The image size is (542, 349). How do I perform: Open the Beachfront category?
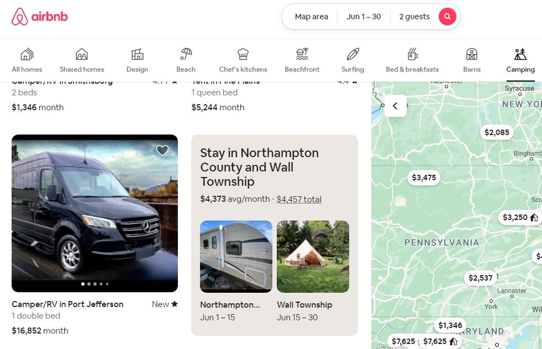[x=302, y=60]
